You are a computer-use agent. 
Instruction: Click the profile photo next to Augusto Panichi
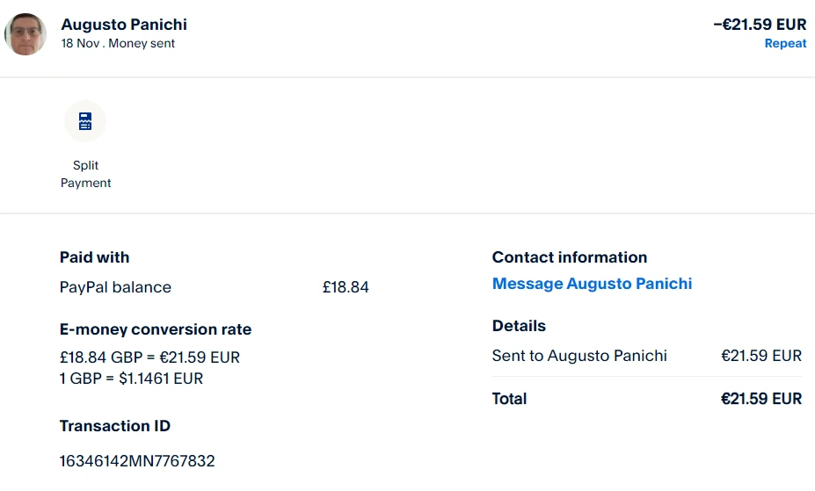[25, 34]
